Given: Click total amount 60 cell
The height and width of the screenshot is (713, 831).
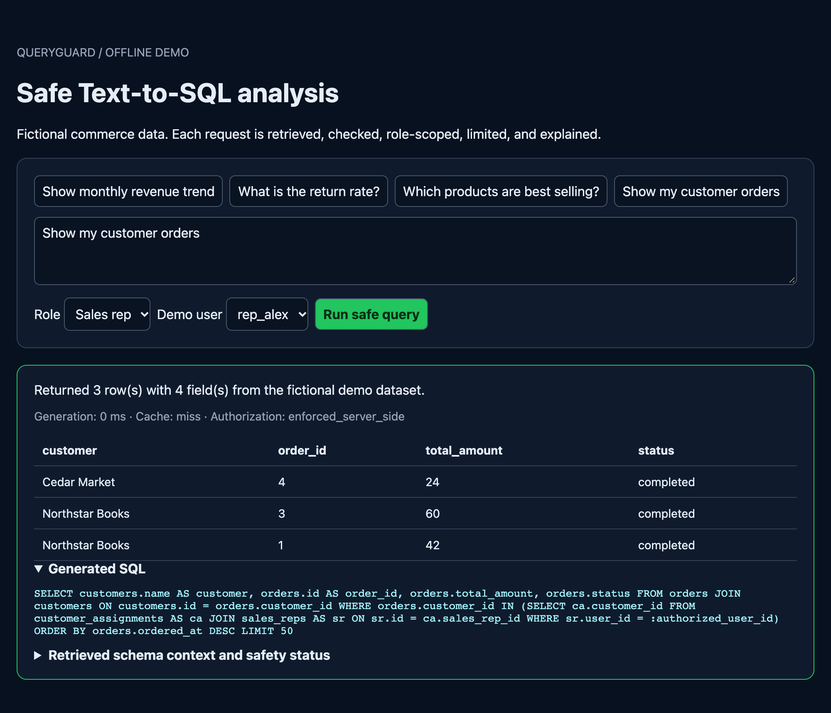Looking at the screenshot, I should (x=433, y=514).
